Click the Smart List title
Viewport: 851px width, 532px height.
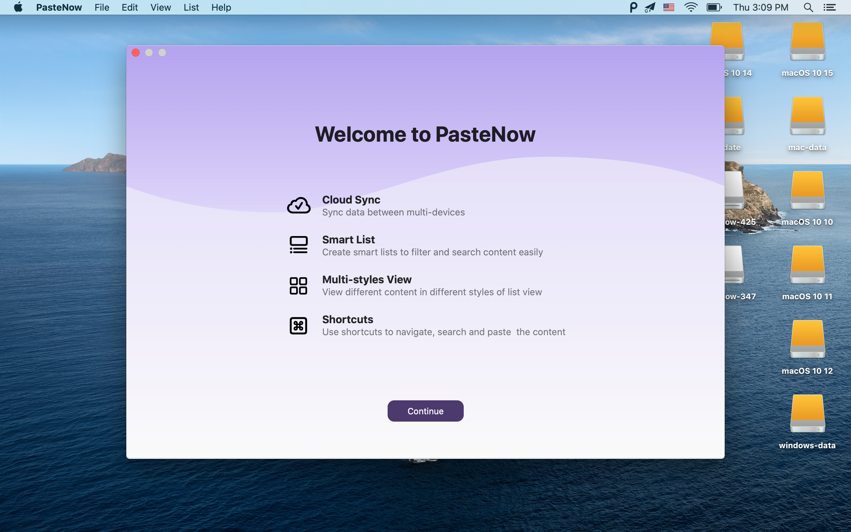pyautogui.click(x=348, y=240)
